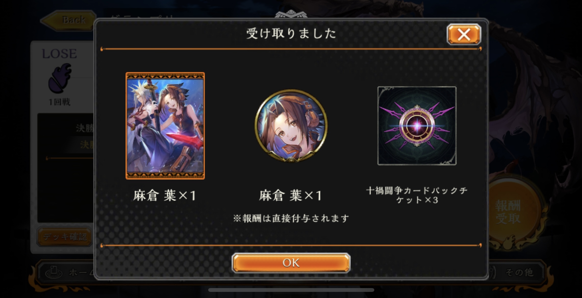This screenshot has width=582, height=298.
Task: Tap the round 麻倉 葉 emblem icon
Action: 291,126
